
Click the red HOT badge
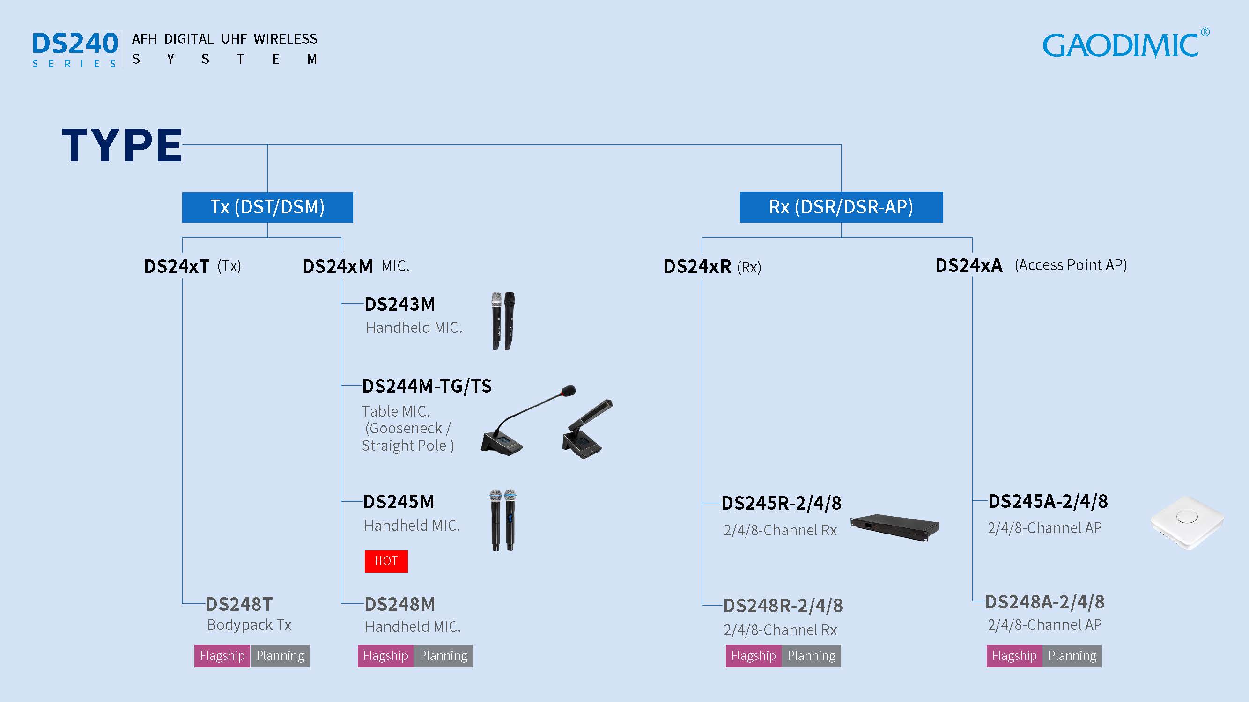(x=386, y=561)
